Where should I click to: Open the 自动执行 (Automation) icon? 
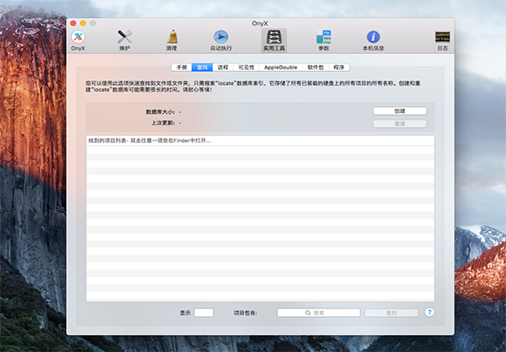tap(221, 40)
